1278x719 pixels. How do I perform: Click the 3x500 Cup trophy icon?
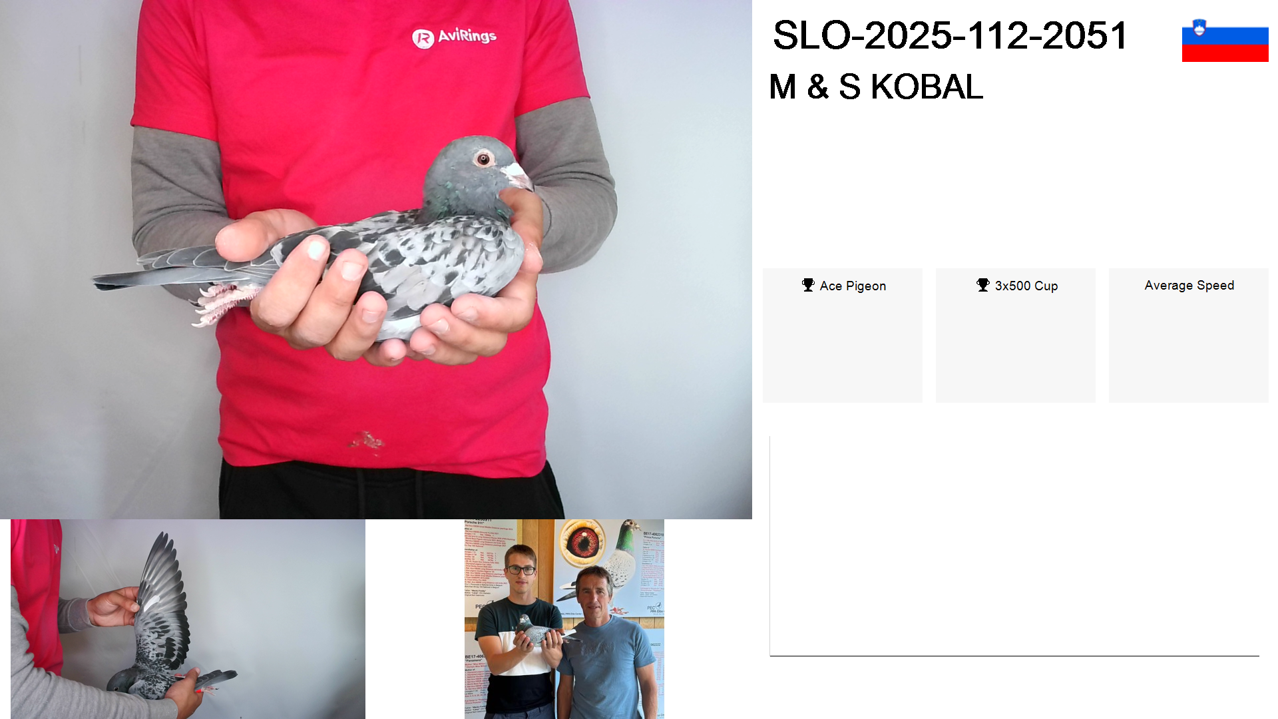(983, 285)
